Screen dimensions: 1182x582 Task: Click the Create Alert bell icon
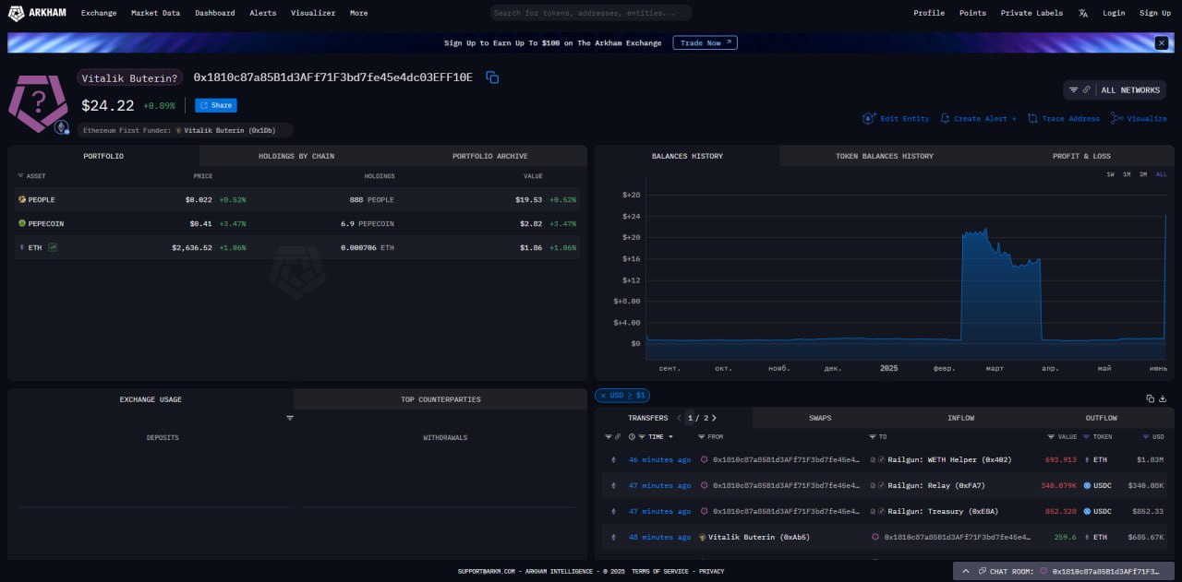945,118
